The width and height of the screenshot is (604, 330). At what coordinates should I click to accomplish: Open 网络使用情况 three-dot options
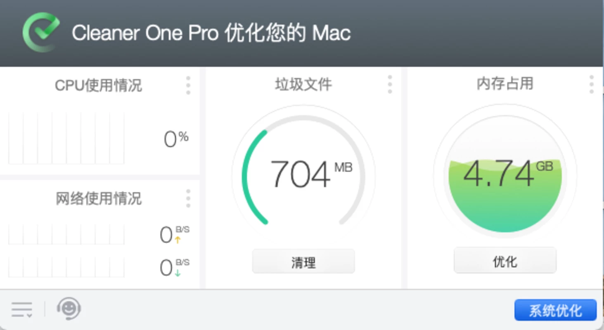pyautogui.click(x=188, y=198)
